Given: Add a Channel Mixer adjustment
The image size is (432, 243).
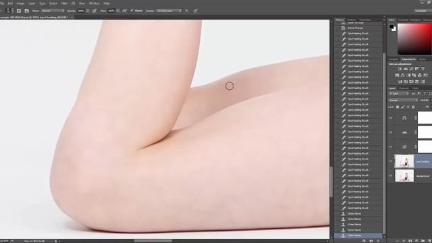Looking at the screenshot, I should point(420,75).
